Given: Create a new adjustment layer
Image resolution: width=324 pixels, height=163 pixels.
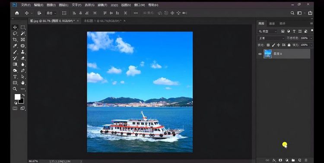Looking at the screenshot, I should 287,160.
